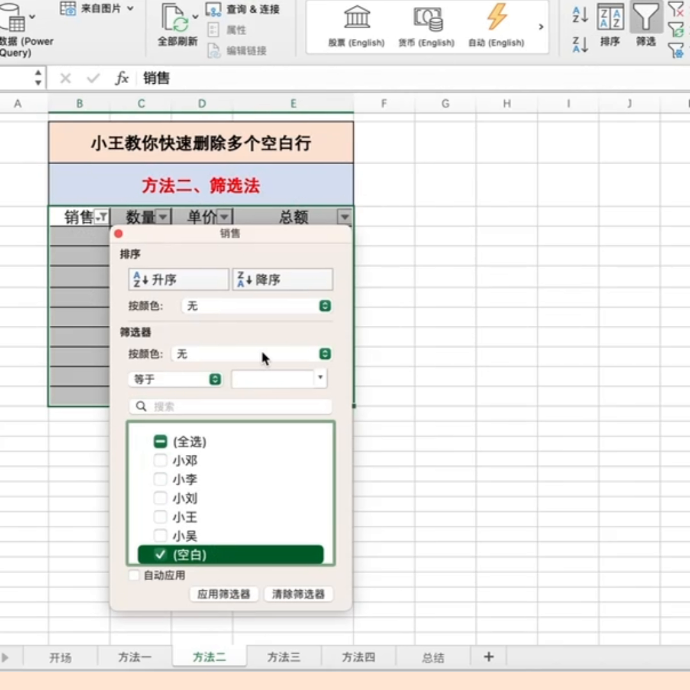Image resolution: width=690 pixels, height=690 pixels.
Task: Click the 应用筛选器 button
Action: (224, 594)
